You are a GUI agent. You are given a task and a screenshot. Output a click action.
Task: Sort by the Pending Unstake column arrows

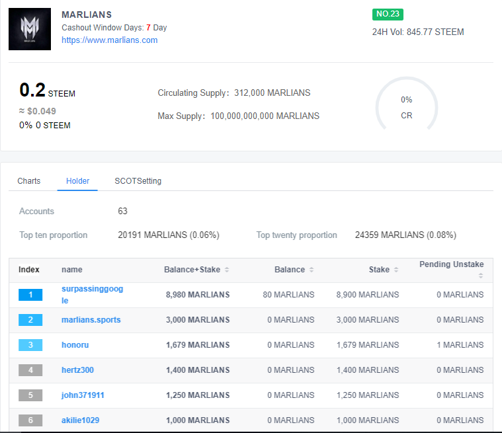click(481, 276)
